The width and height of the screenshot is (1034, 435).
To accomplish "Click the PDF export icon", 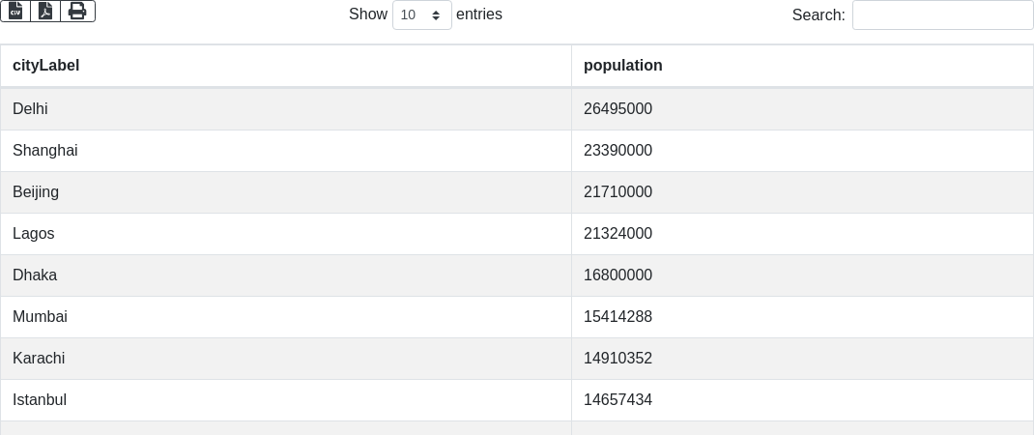I will pyautogui.click(x=45, y=11).
